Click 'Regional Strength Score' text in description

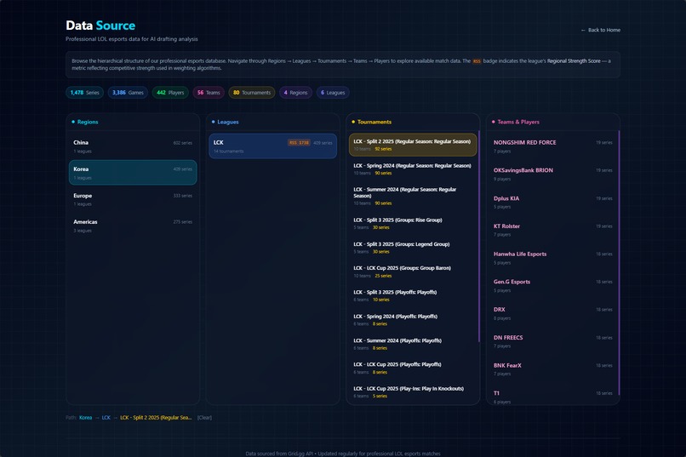574,61
